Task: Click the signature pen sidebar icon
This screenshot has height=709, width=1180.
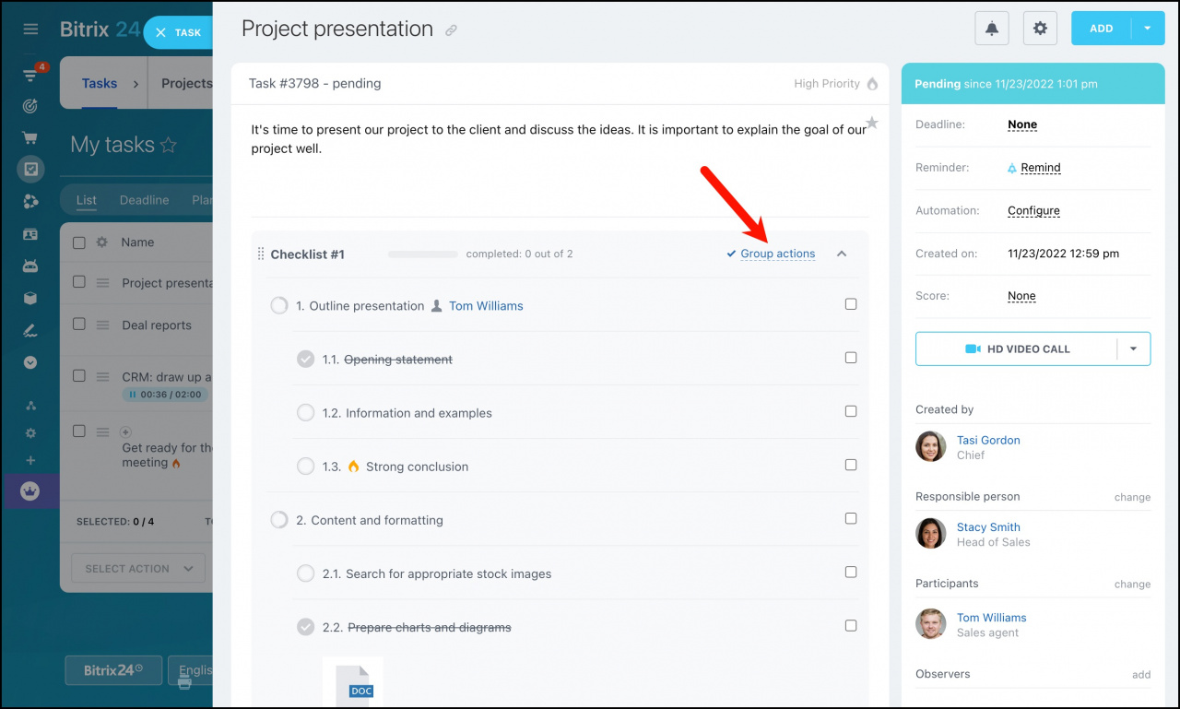Action: [x=30, y=330]
